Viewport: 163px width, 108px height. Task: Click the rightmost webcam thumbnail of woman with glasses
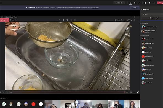132,104
